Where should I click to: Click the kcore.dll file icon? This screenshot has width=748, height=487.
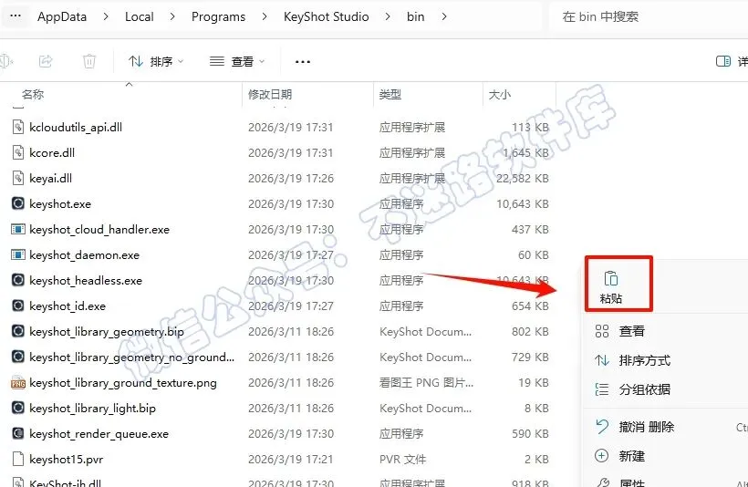pos(17,152)
